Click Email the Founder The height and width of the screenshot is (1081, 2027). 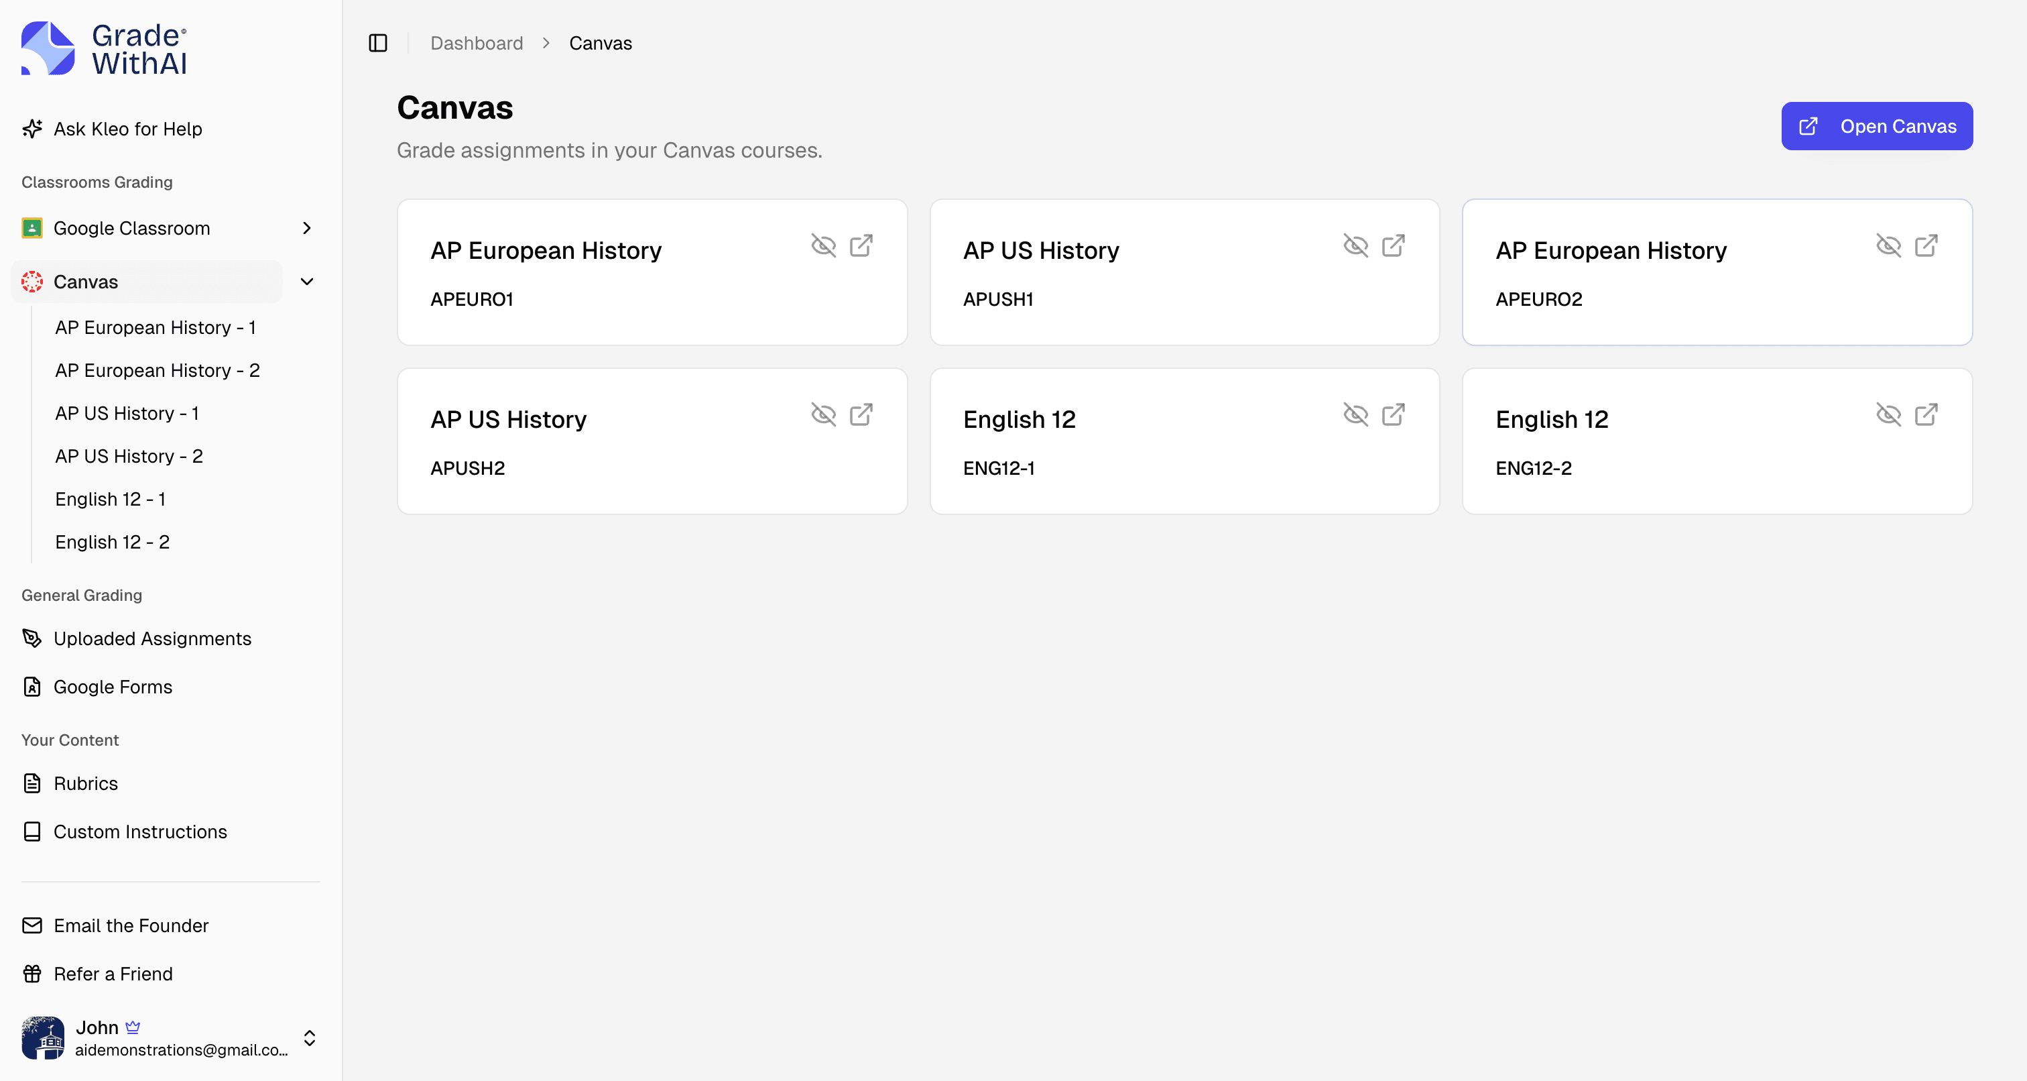[x=131, y=925]
